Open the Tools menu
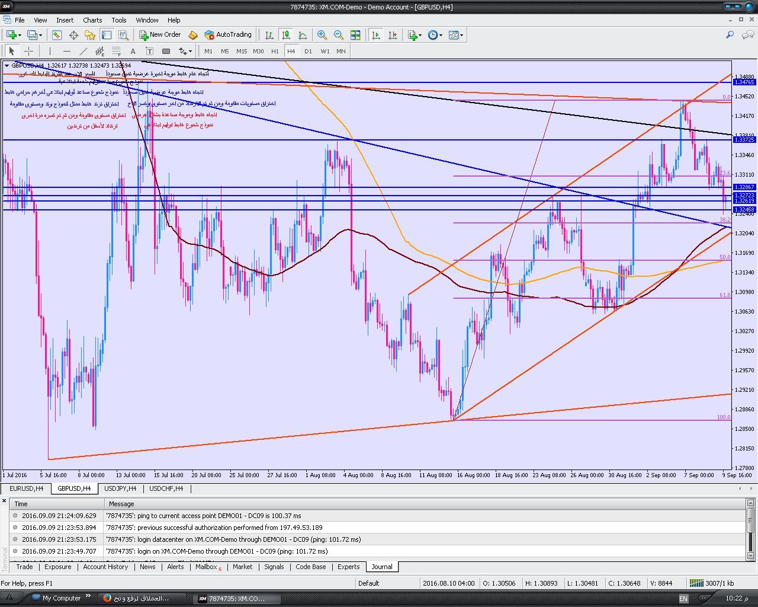 119,20
